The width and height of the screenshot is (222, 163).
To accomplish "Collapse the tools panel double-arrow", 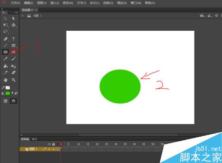I will click(2, 9).
